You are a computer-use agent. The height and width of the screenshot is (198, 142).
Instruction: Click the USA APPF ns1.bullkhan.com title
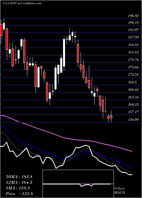point(22,3)
